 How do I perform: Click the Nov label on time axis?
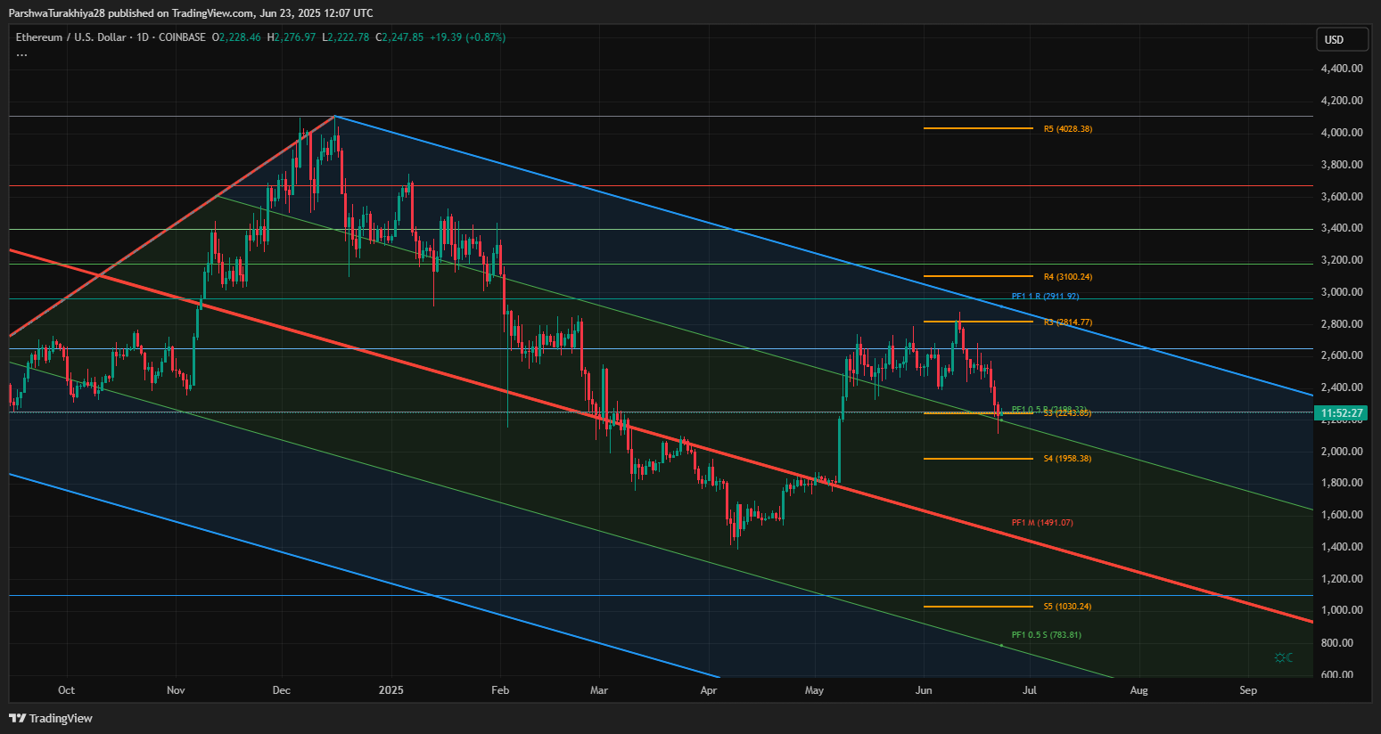(x=176, y=690)
